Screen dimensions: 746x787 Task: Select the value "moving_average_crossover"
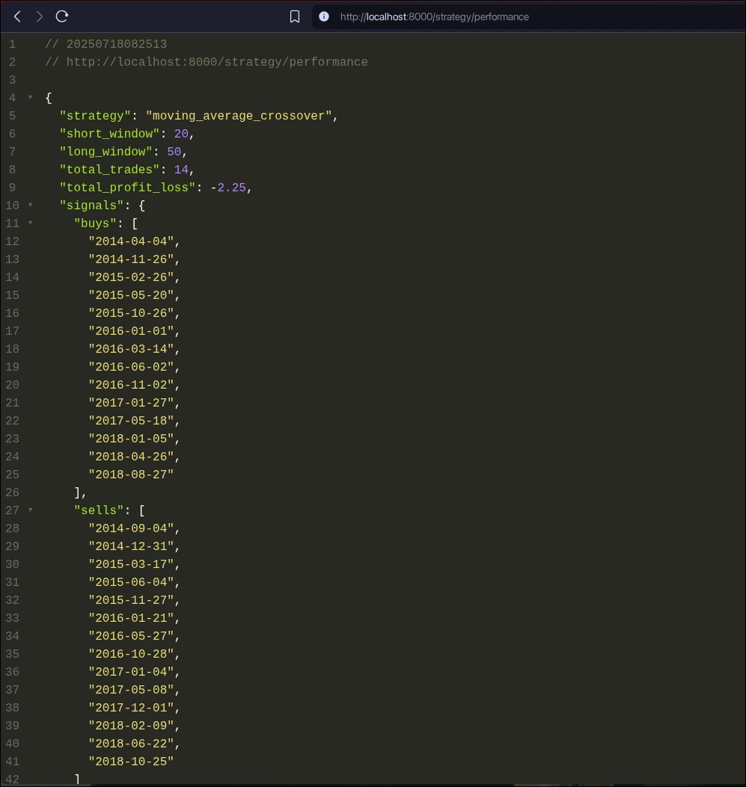(x=239, y=116)
